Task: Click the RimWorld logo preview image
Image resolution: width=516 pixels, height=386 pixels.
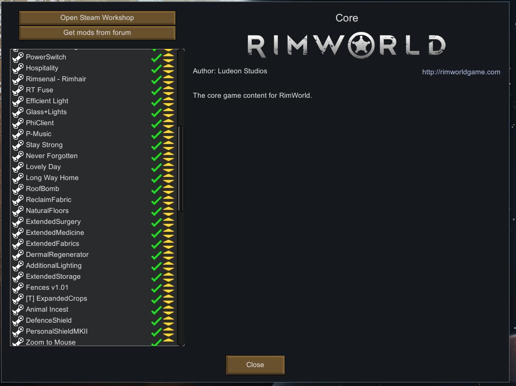Action: click(x=346, y=45)
